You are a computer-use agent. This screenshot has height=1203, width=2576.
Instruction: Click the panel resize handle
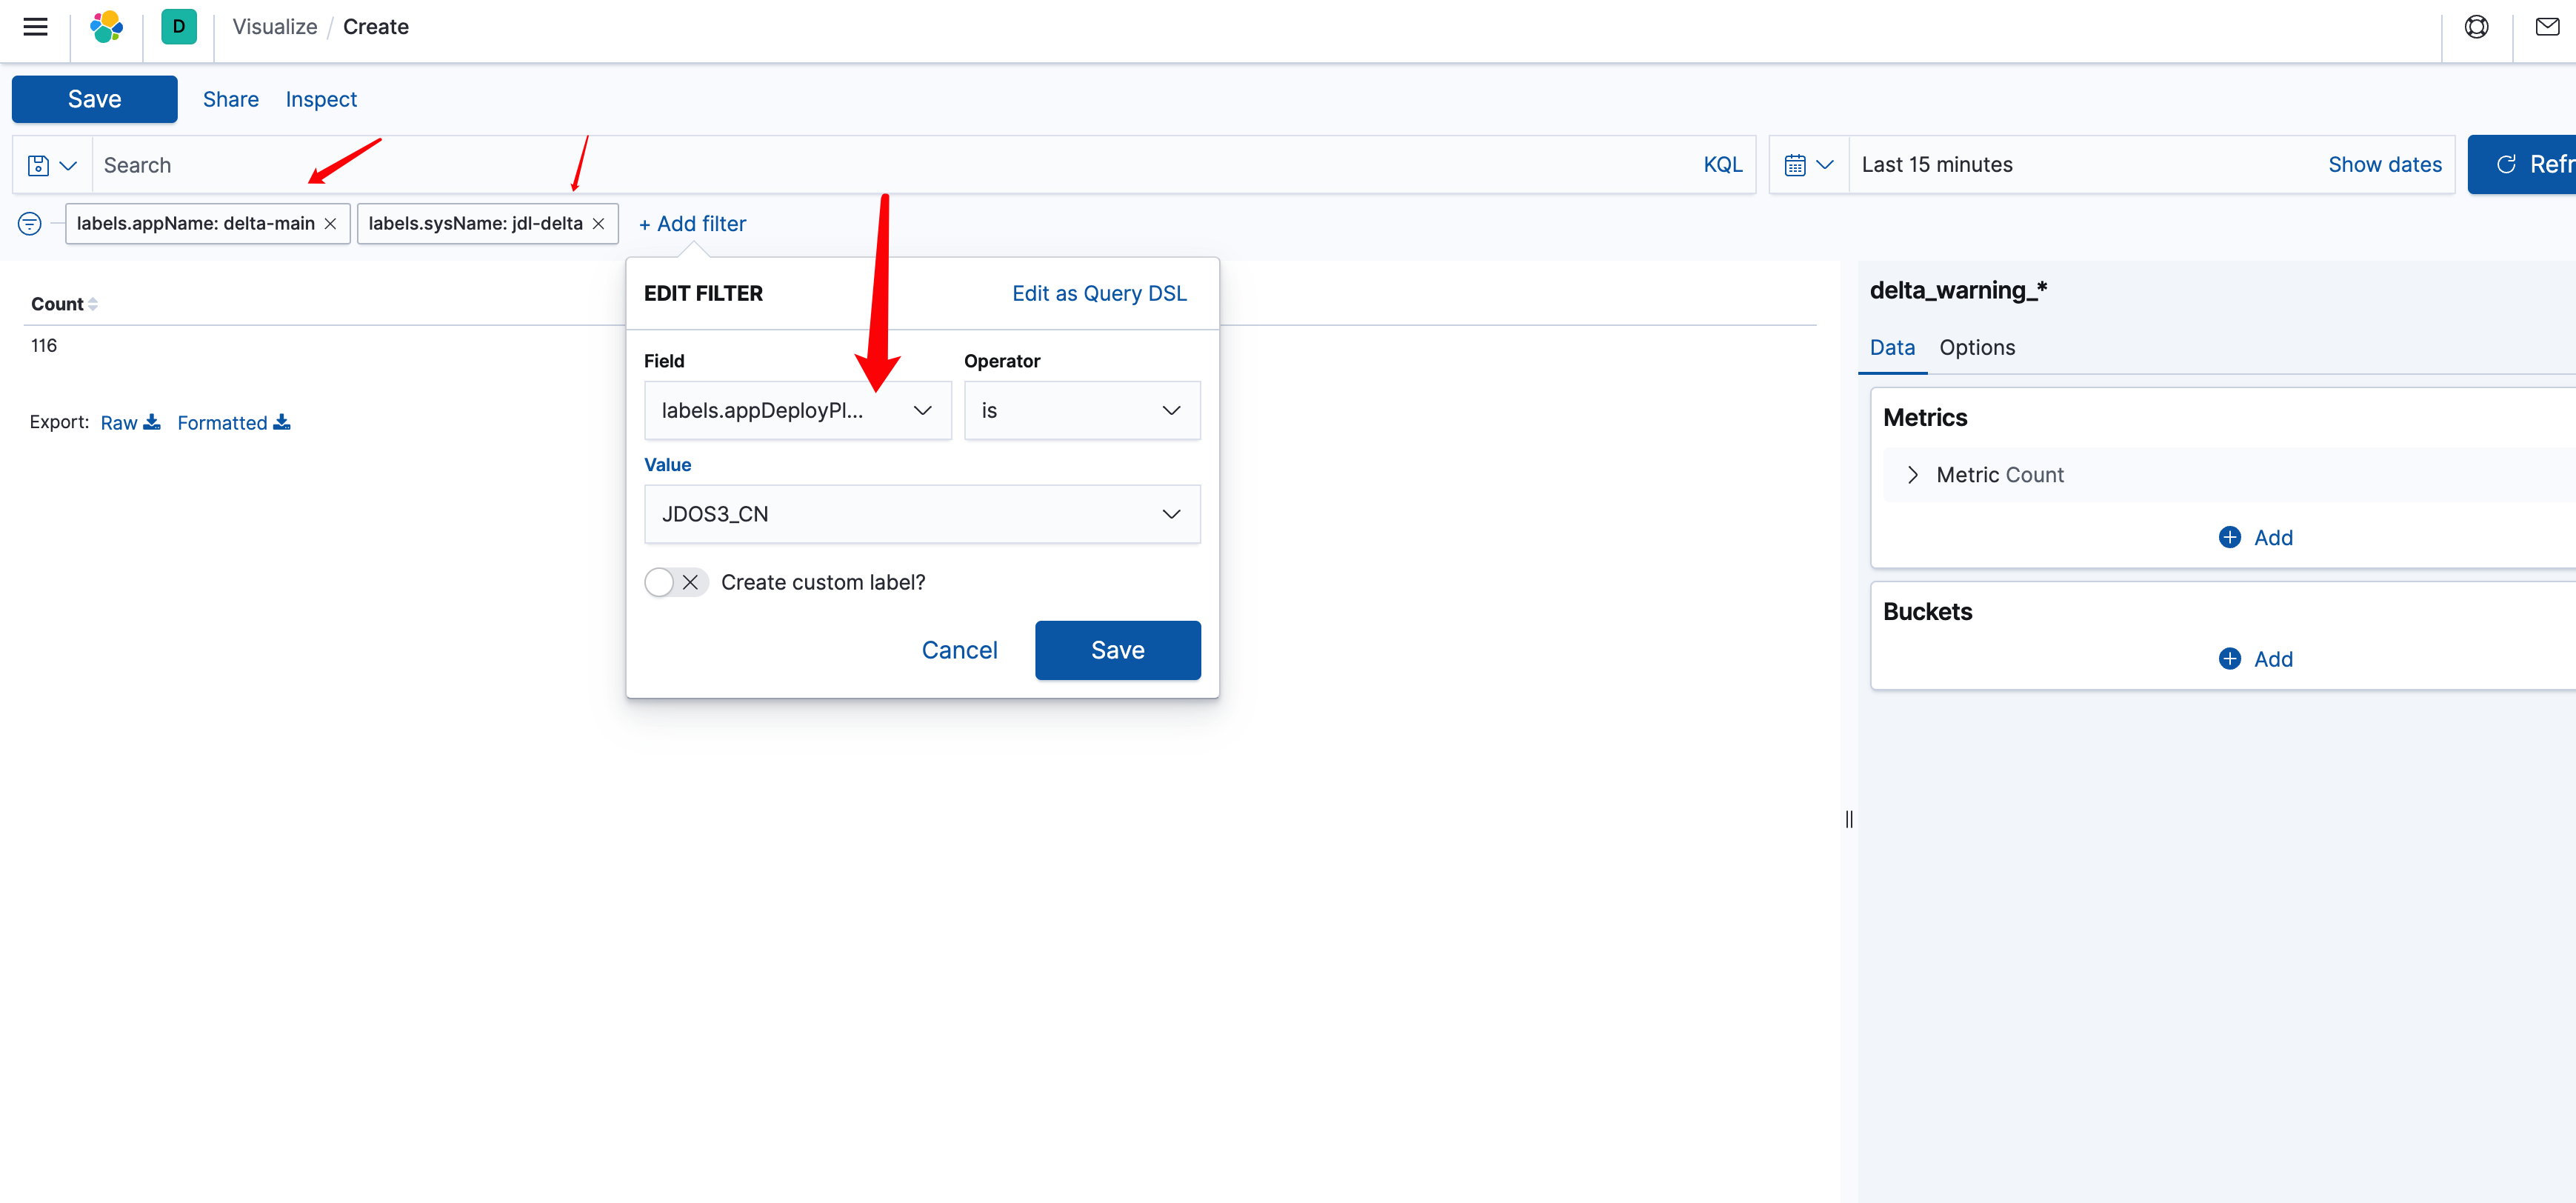point(1848,819)
